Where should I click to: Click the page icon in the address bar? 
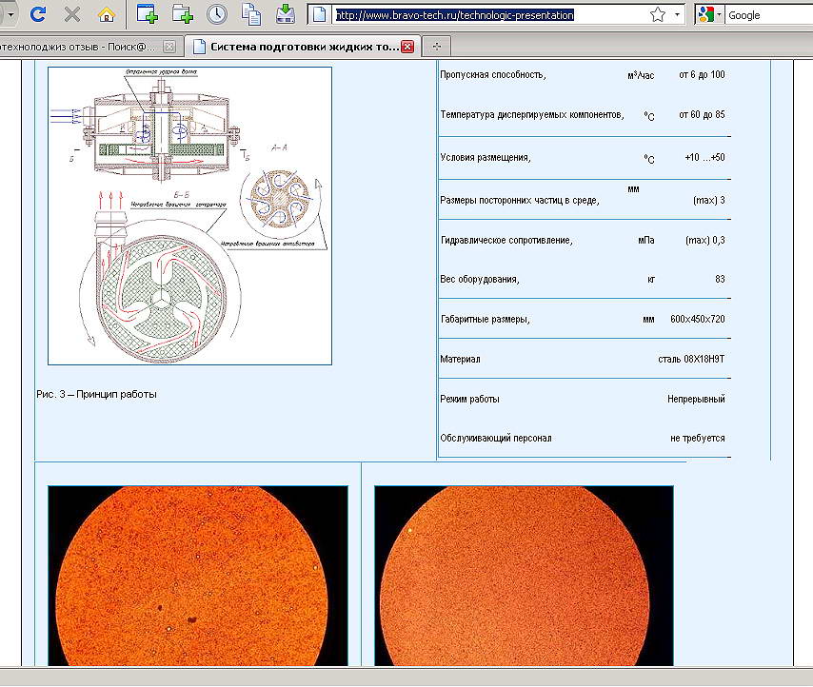[x=320, y=14]
